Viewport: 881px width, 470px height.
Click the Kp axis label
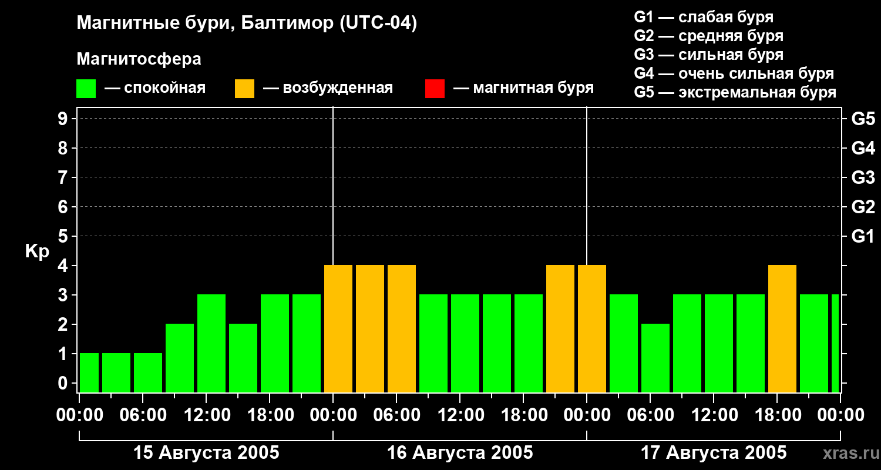point(37,251)
